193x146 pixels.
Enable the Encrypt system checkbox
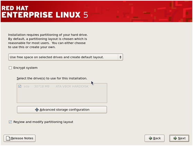[x=10, y=68]
